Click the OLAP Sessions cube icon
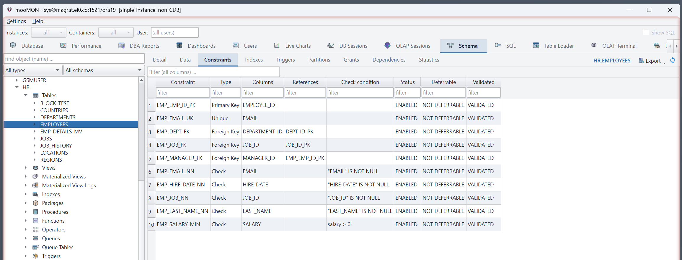 387,45
